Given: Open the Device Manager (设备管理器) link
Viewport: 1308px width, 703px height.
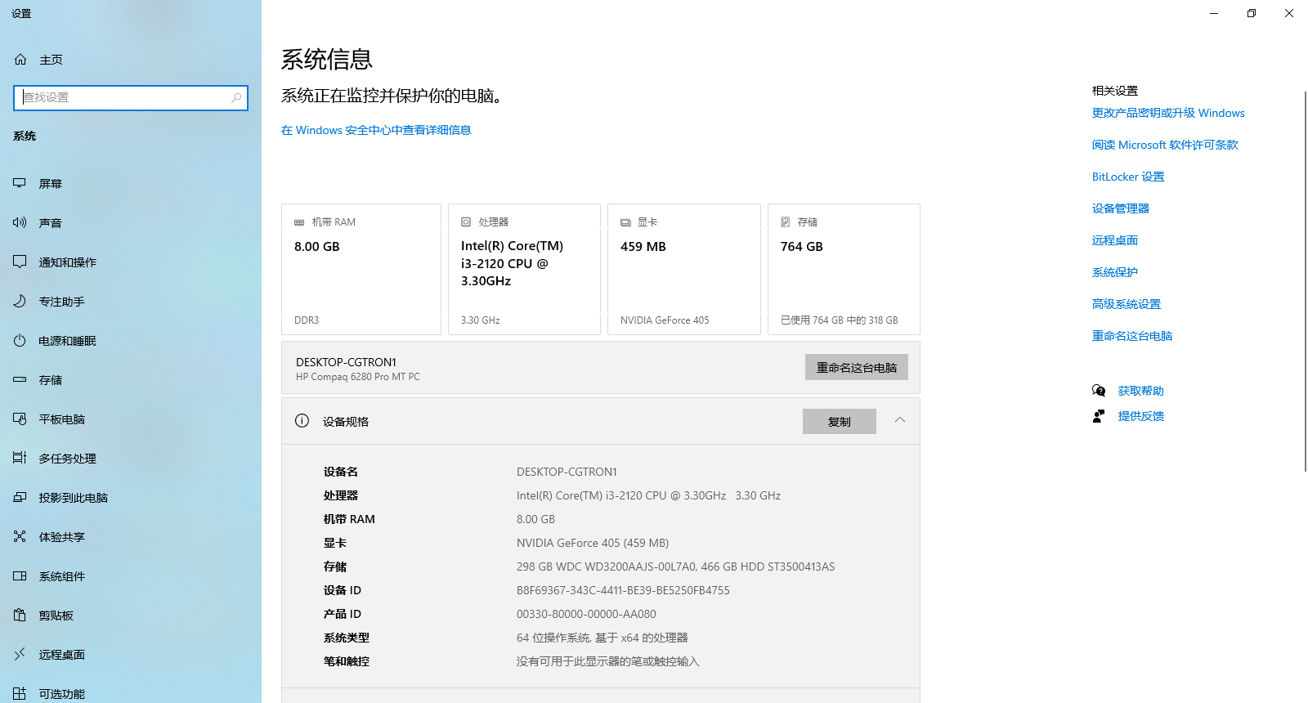Looking at the screenshot, I should tap(1120, 208).
